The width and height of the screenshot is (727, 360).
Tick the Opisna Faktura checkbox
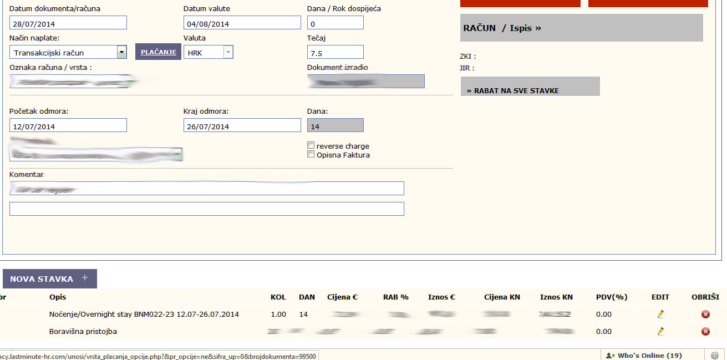coord(311,155)
